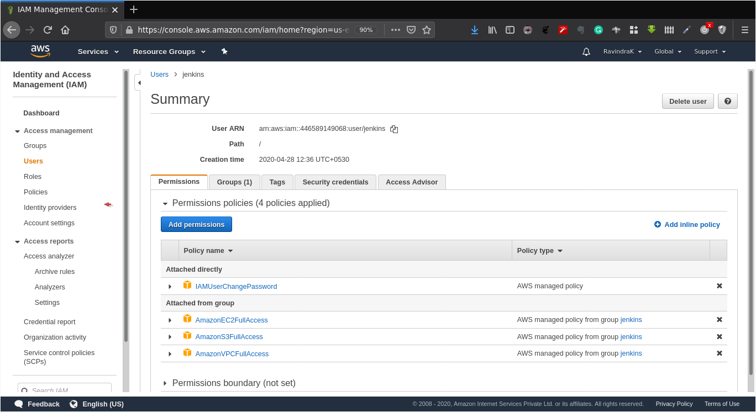Remove the AmazonS3FullAccess policy with the X
The height and width of the screenshot is (412, 756).
click(720, 337)
